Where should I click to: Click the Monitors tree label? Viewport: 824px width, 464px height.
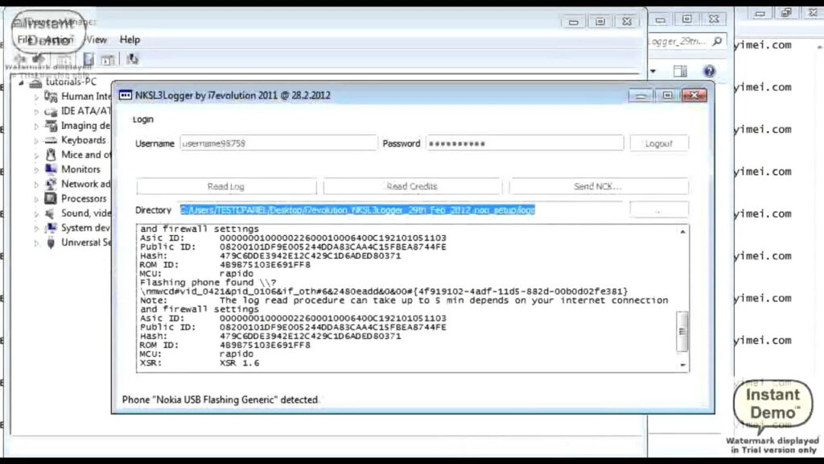[x=80, y=169]
